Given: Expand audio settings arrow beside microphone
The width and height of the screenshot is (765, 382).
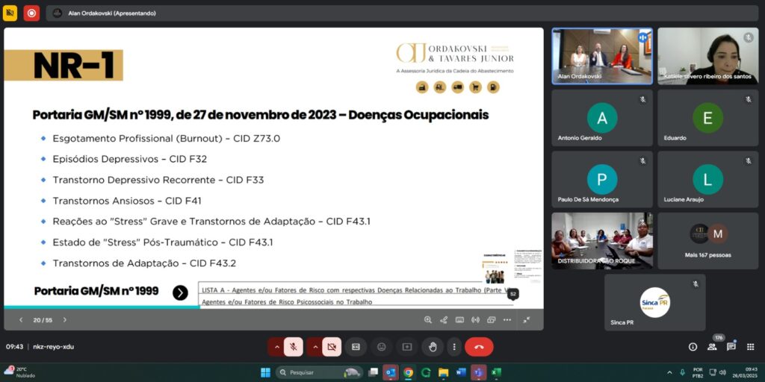Looking at the screenshot, I should [x=276, y=347].
